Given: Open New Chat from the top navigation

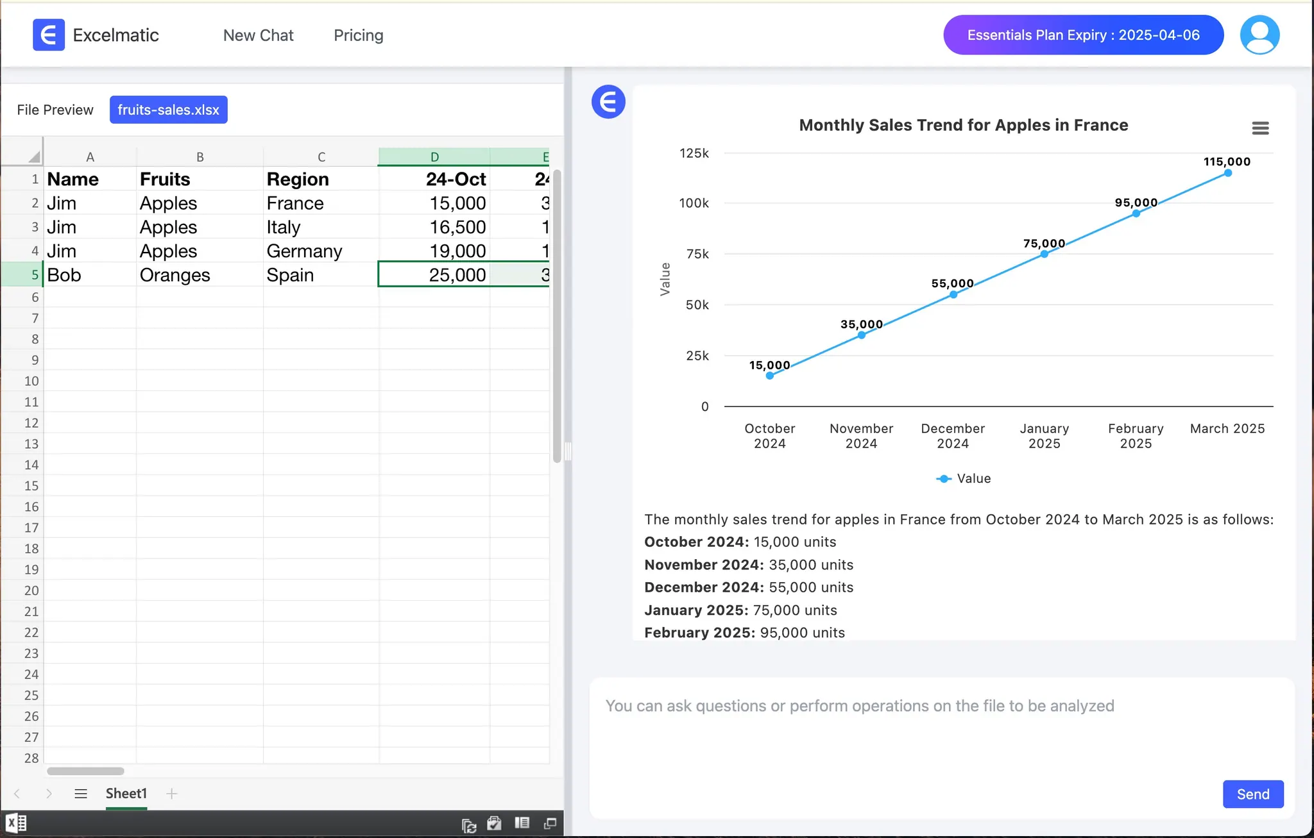Looking at the screenshot, I should tap(258, 35).
